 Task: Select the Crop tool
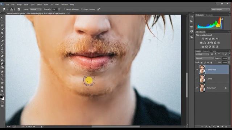click(2, 33)
